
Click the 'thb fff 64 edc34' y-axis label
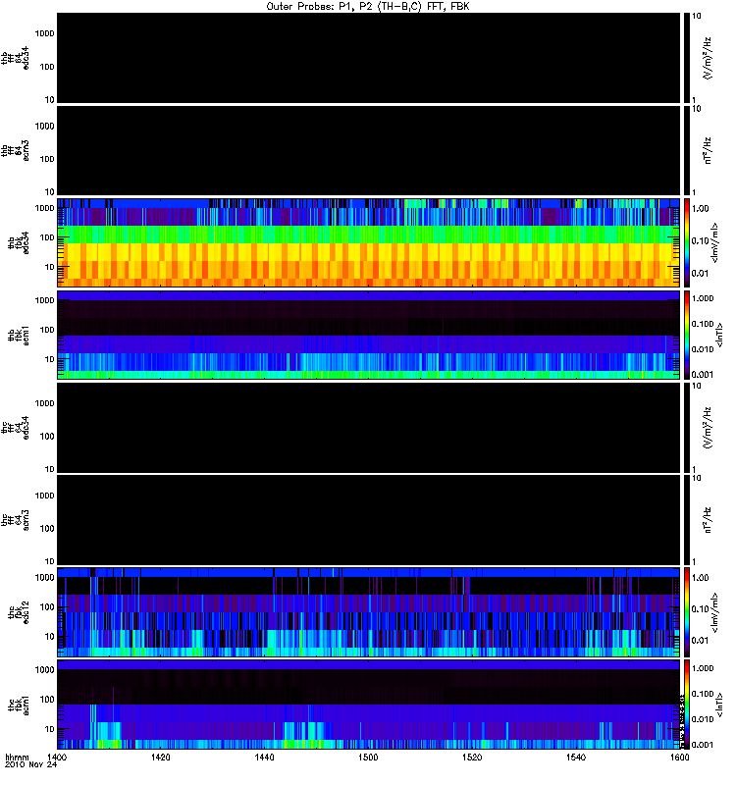click(x=15, y=58)
